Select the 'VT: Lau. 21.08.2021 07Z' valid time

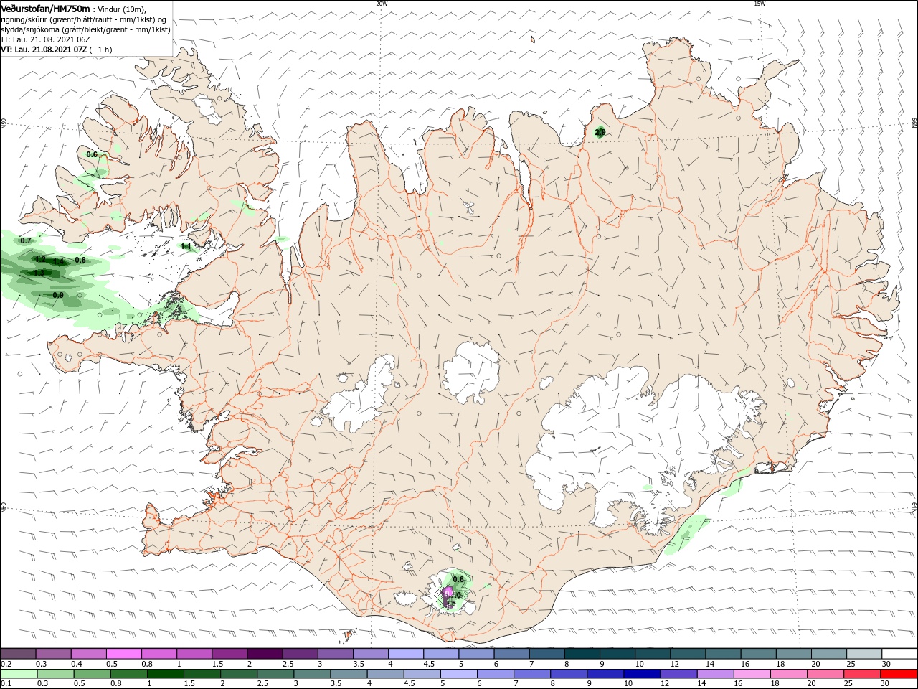(x=44, y=50)
